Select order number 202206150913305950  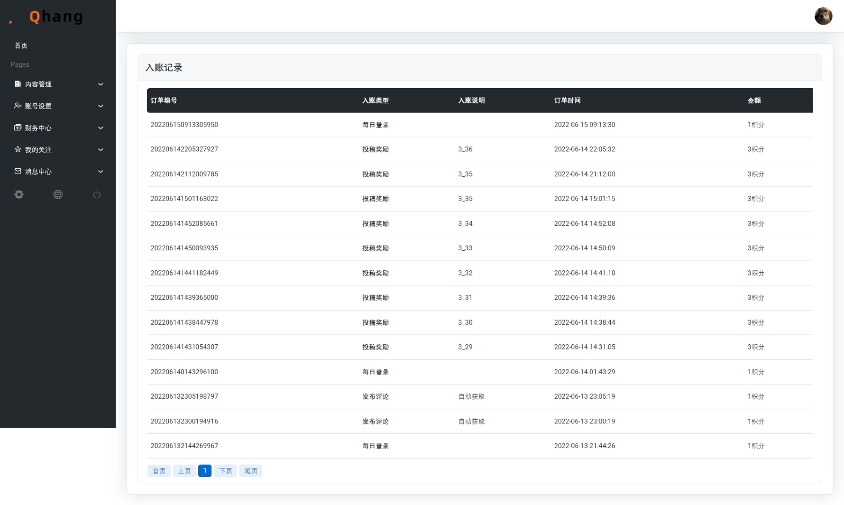click(x=184, y=125)
